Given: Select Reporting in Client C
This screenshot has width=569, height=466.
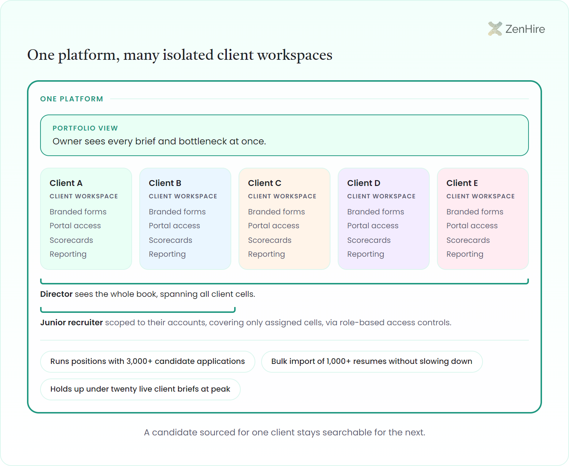Looking at the screenshot, I should (267, 255).
